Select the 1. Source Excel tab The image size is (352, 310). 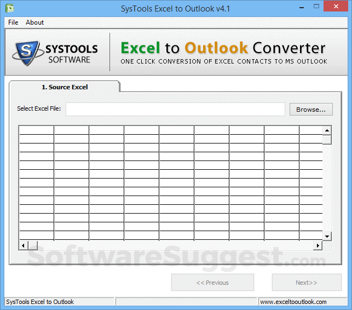click(x=65, y=87)
